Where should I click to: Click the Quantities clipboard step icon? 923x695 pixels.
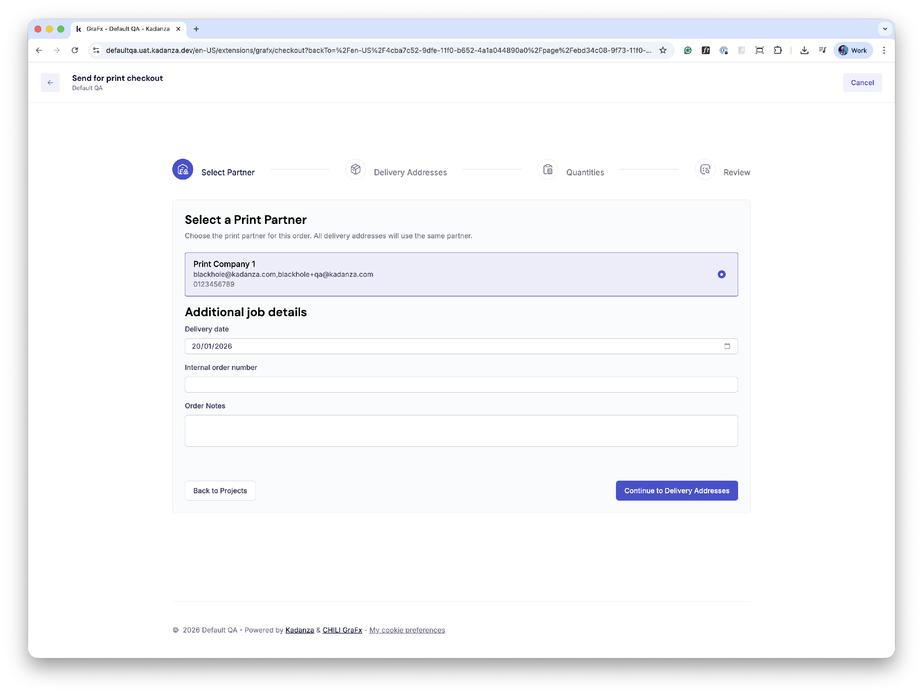(x=547, y=169)
